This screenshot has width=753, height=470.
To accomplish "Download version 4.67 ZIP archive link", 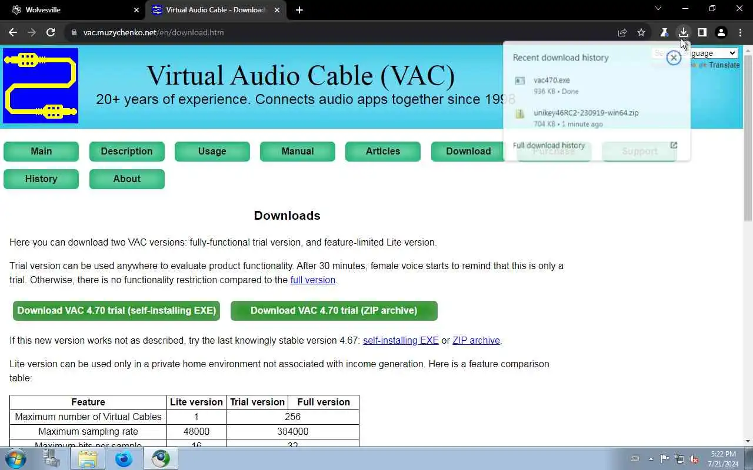I will [476, 340].
